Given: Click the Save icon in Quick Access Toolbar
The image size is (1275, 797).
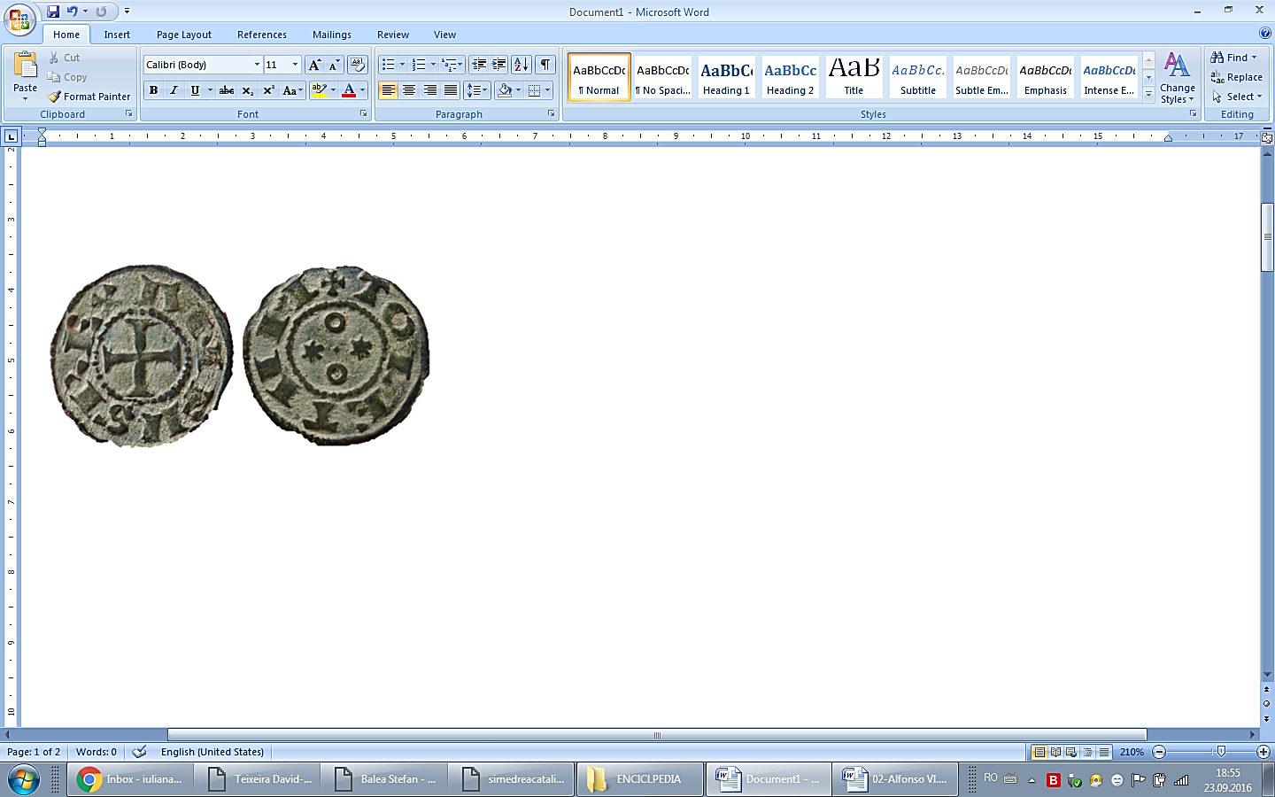Looking at the screenshot, I should pos(53,12).
